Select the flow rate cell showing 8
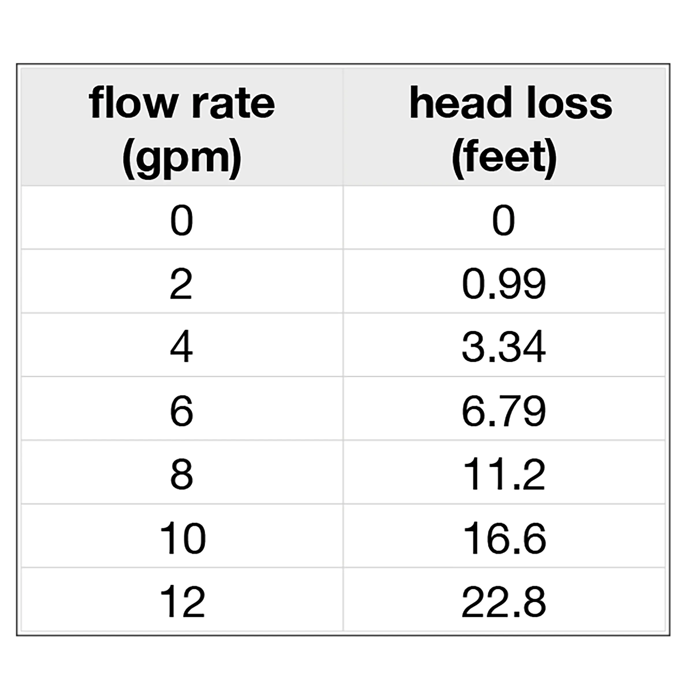This screenshot has height=693, width=693. point(182,472)
